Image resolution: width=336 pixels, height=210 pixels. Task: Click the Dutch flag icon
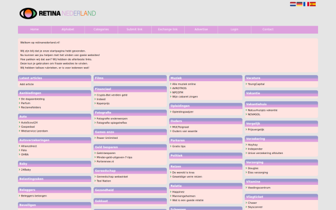(x=293, y=4)
